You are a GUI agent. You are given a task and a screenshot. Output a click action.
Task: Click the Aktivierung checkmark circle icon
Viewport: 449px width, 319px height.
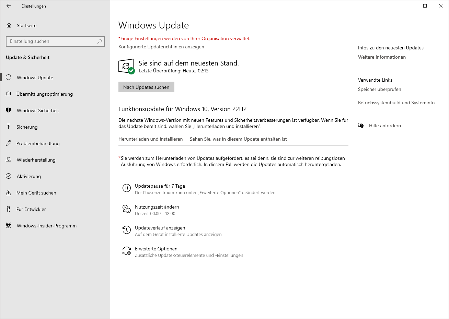[9, 176]
